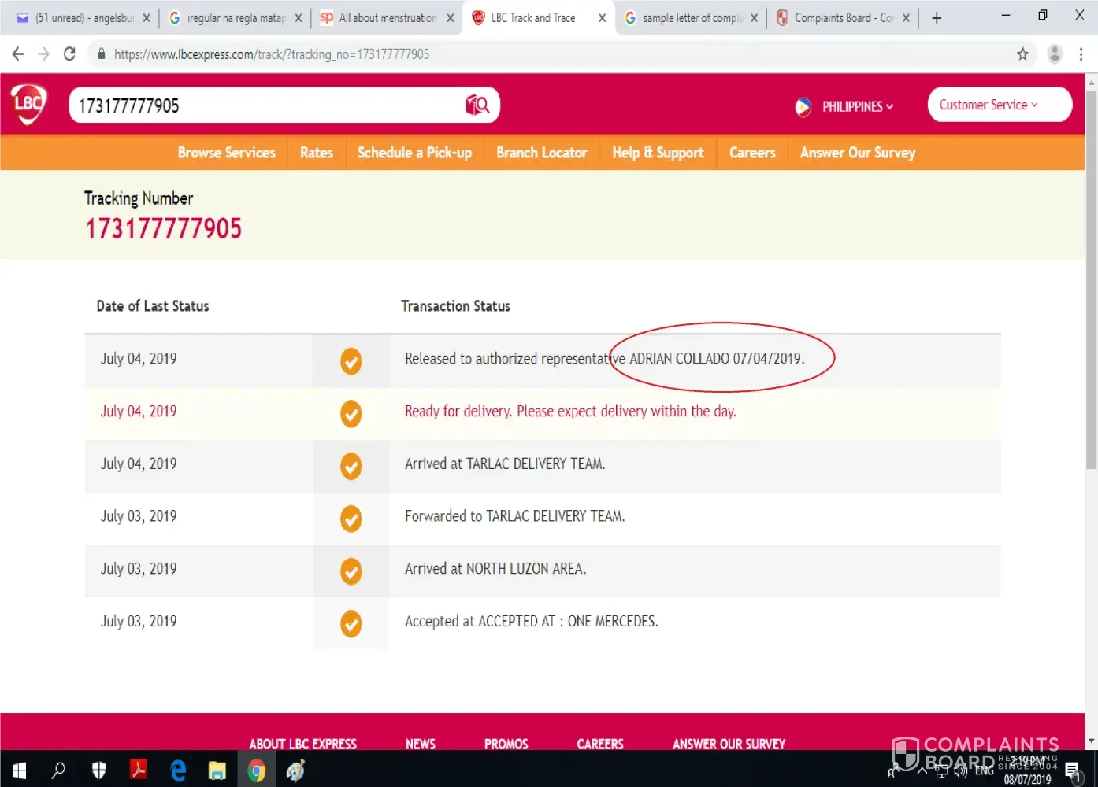Click the page vertical scrollbar

[x=1091, y=275]
